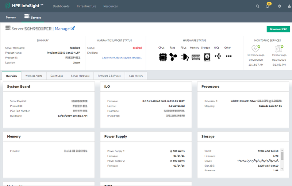Screen dimensions: 292x186
Task: Click the iLO 5 v1.40p68 firmware text
Action: (x=164, y=101)
